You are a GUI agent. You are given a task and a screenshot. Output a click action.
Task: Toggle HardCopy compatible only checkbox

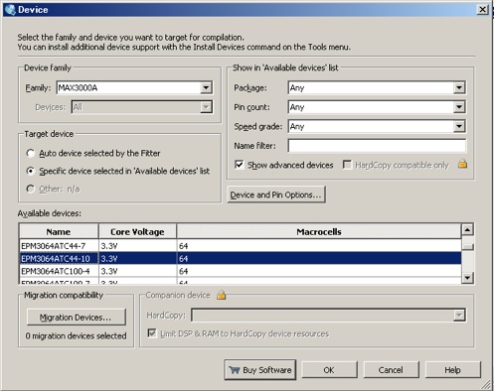[x=347, y=165]
